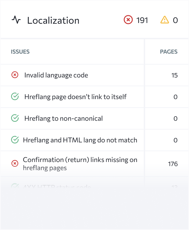Click red error icon for Confirmation links missing
189x230 pixels.
(x=15, y=163)
